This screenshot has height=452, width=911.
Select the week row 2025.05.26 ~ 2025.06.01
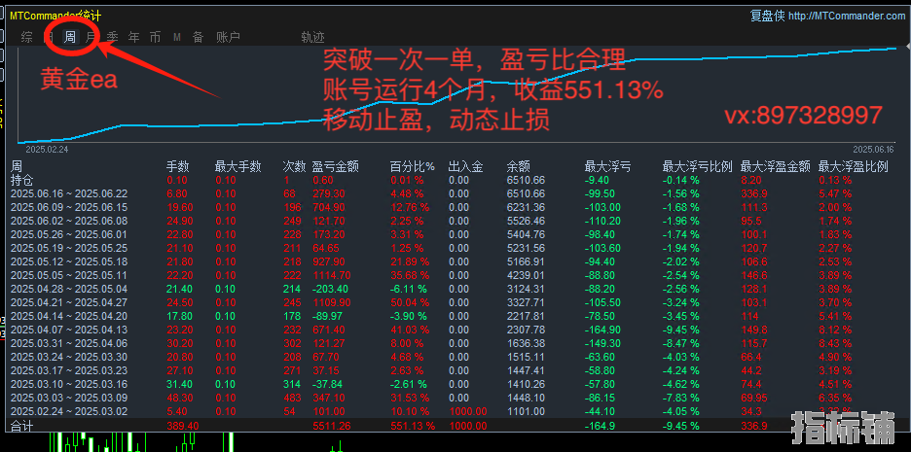(x=455, y=234)
